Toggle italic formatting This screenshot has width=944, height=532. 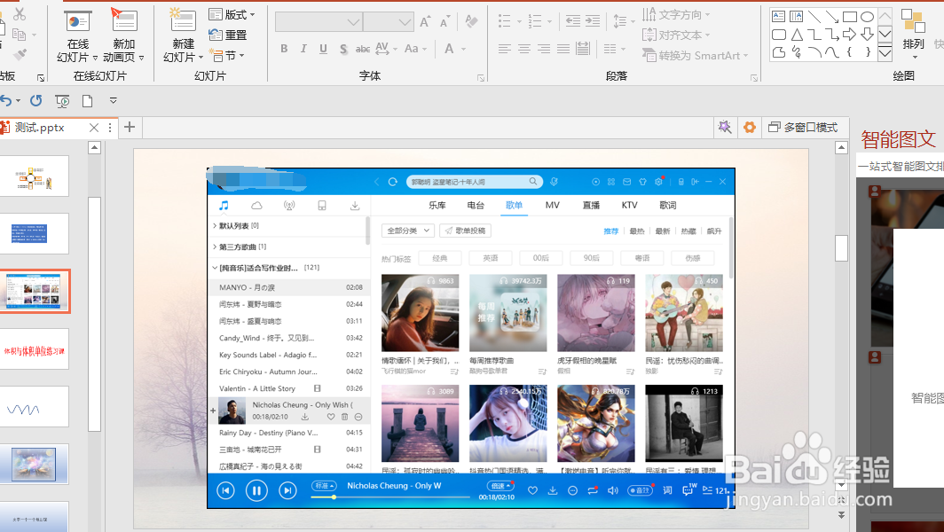[303, 49]
